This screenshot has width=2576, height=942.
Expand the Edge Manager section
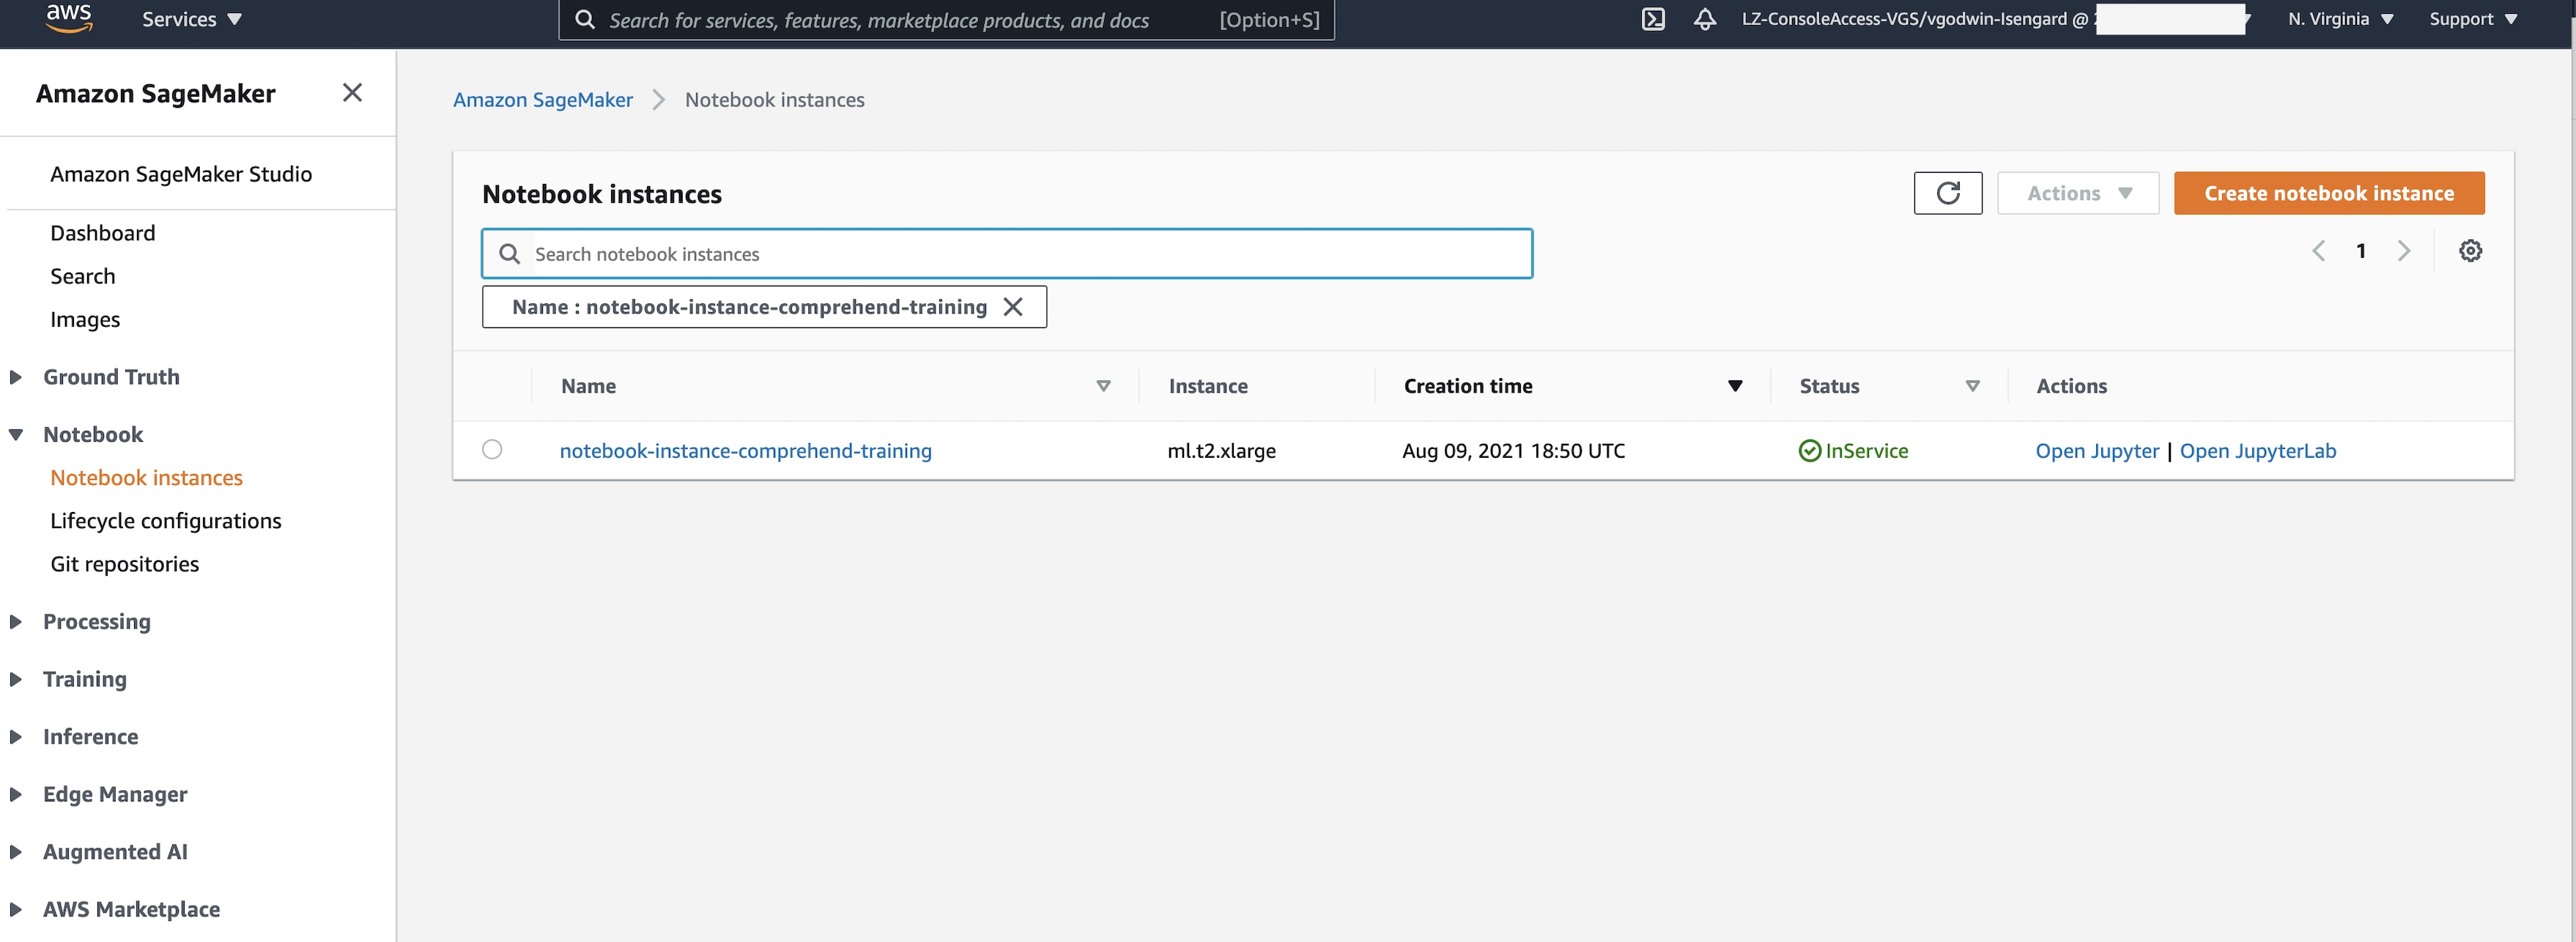point(16,794)
